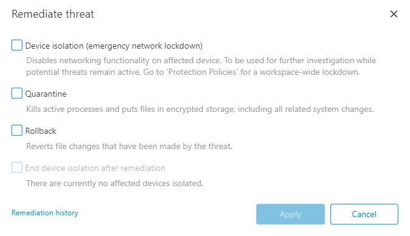The height and width of the screenshot is (236, 410).
Task: Cancel the threat remediation dialog
Action: (364, 214)
